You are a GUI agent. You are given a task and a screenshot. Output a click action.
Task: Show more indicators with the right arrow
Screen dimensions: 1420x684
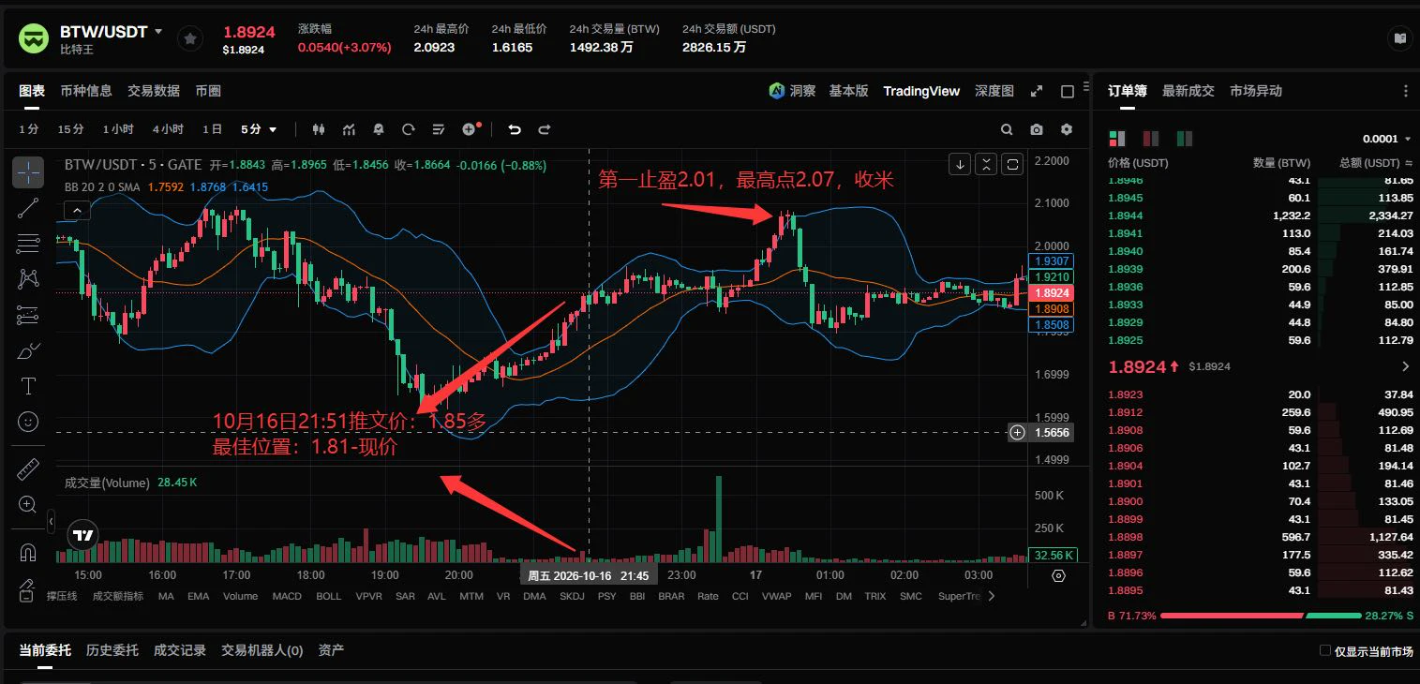tap(992, 596)
